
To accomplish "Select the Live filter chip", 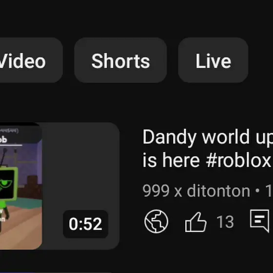I will [213, 60].
